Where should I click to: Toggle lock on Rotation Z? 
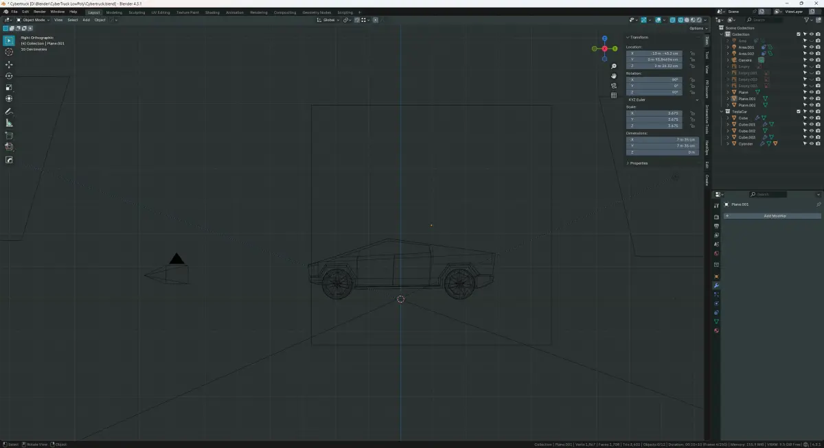(x=692, y=92)
